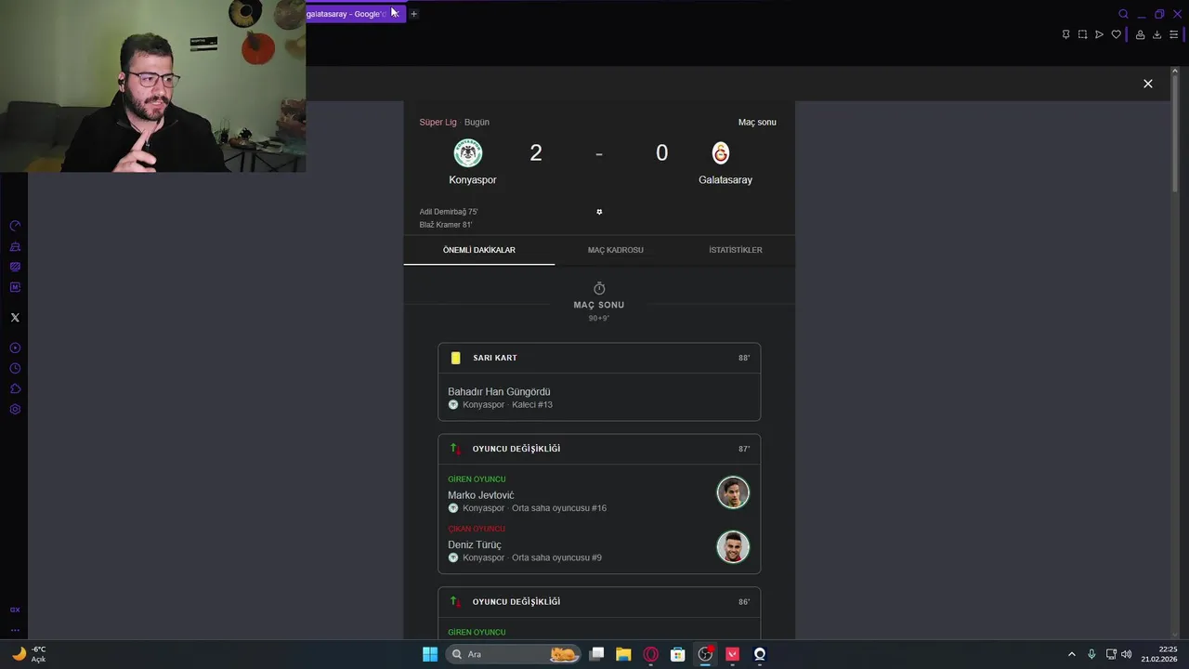Click the 87' substitution arrows icon
The image size is (1189, 669).
coord(455,449)
